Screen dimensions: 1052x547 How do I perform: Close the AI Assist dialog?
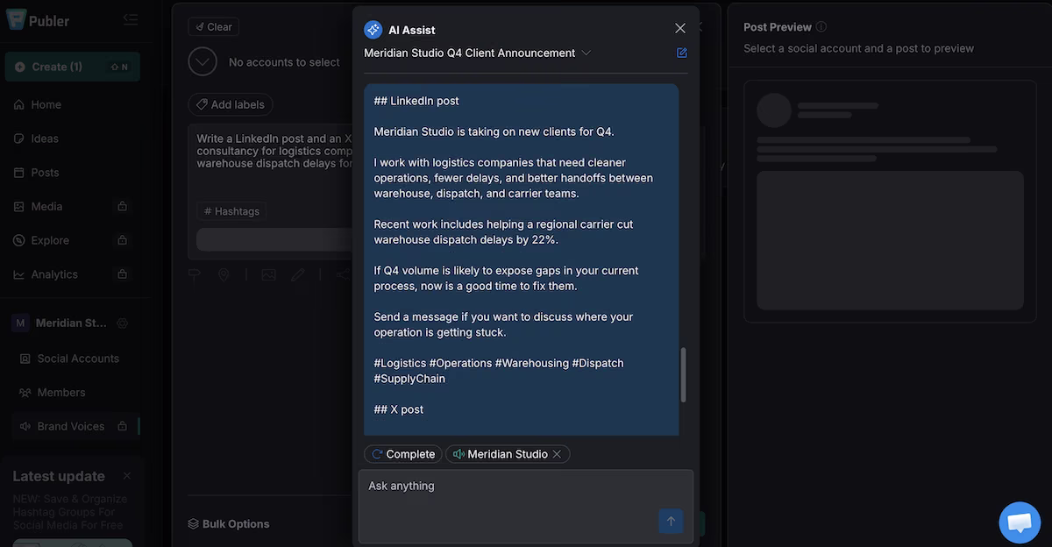[x=680, y=29]
